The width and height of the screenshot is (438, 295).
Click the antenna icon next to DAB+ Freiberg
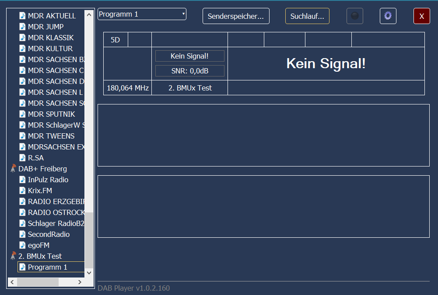[13, 169]
